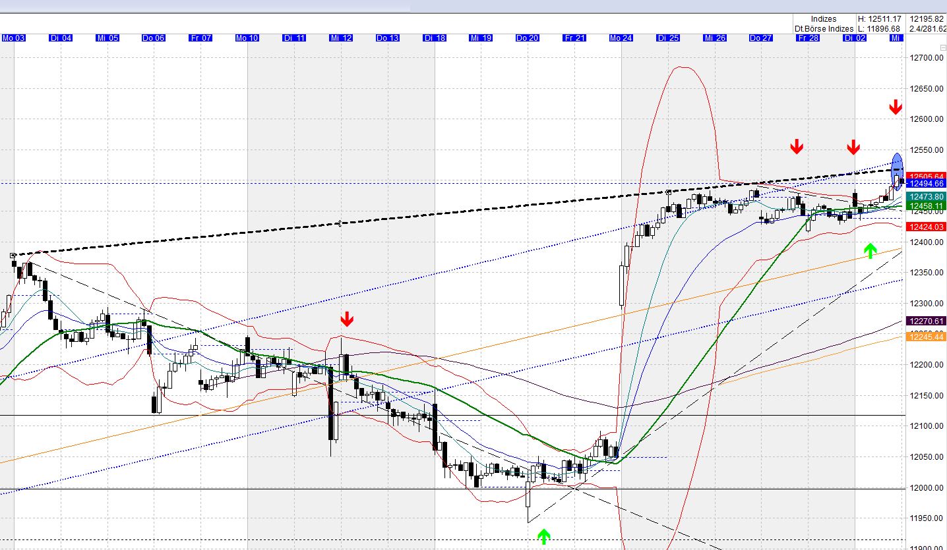The image size is (947, 550).
Task: Click the "11950.00" price axis label
Action: coord(927,518)
